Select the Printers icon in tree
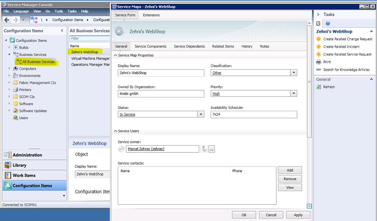The width and height of the screenshot is (377, 221). [15, 90]
